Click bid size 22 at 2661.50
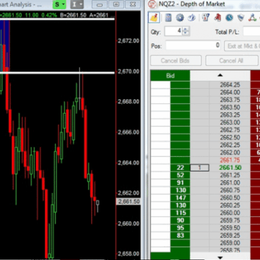Viewport: 260px width, 260px height. tap(180, 168)
